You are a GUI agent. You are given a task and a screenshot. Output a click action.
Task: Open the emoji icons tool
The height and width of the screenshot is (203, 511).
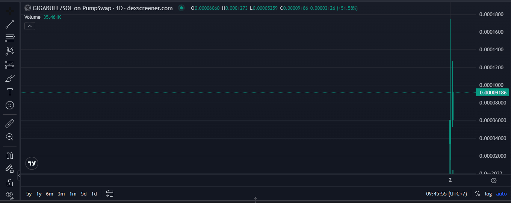click(x=10, y=105)
